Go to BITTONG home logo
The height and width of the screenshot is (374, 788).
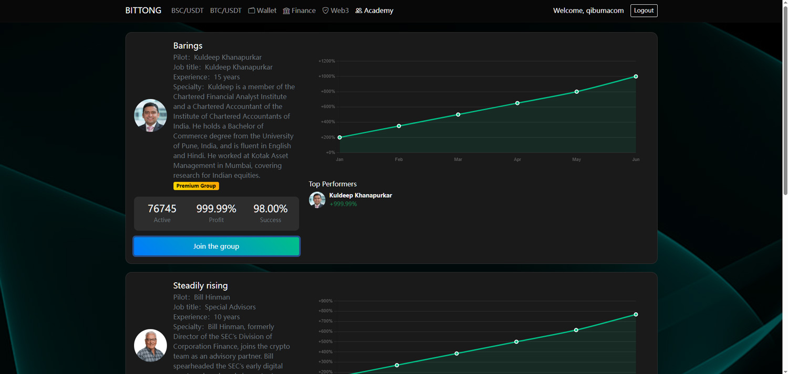[x=143, y=10]
